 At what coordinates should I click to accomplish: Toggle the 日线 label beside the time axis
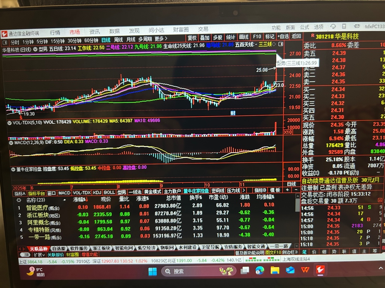coord(291,184)
